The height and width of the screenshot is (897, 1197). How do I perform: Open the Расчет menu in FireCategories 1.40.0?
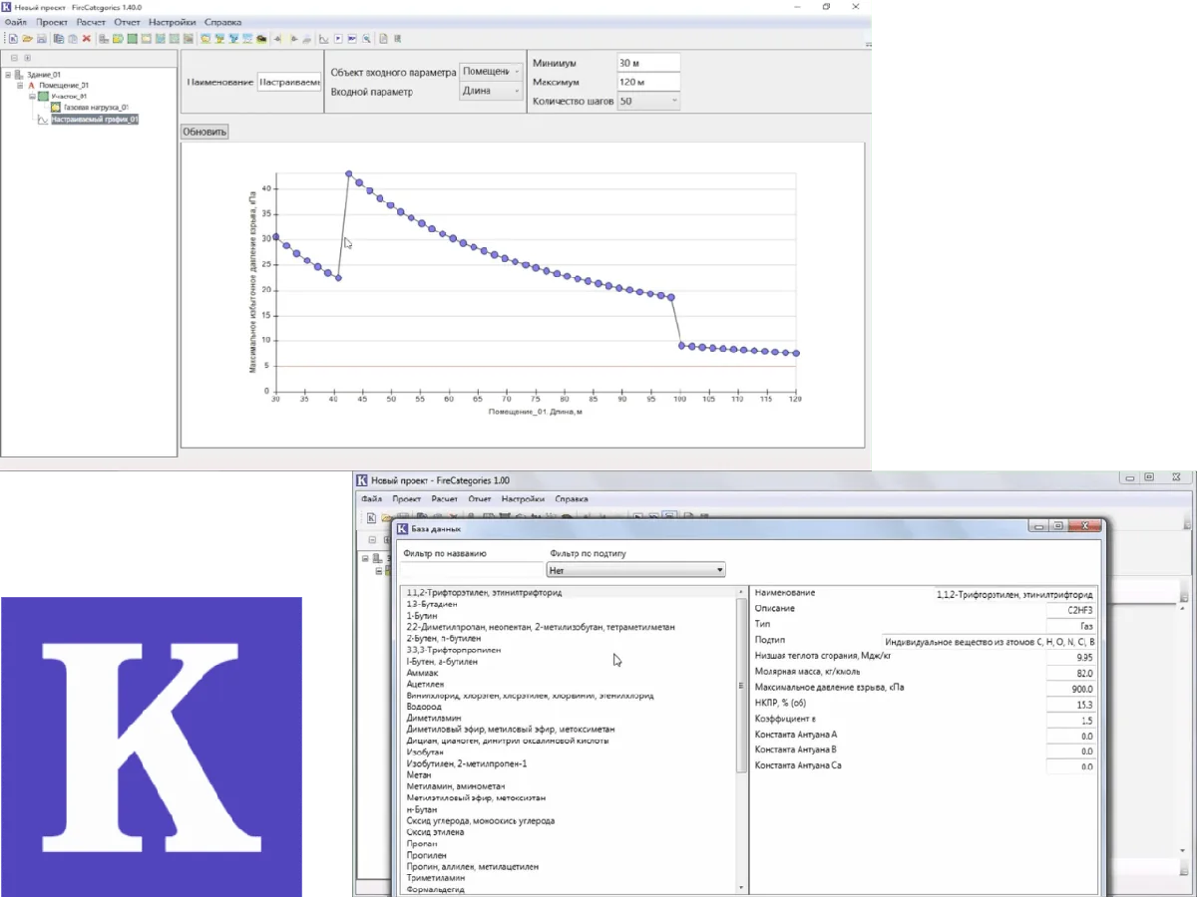[x=91, y=22]
